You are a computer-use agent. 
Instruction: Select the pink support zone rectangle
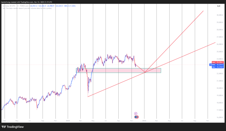[x=118, y=70]
